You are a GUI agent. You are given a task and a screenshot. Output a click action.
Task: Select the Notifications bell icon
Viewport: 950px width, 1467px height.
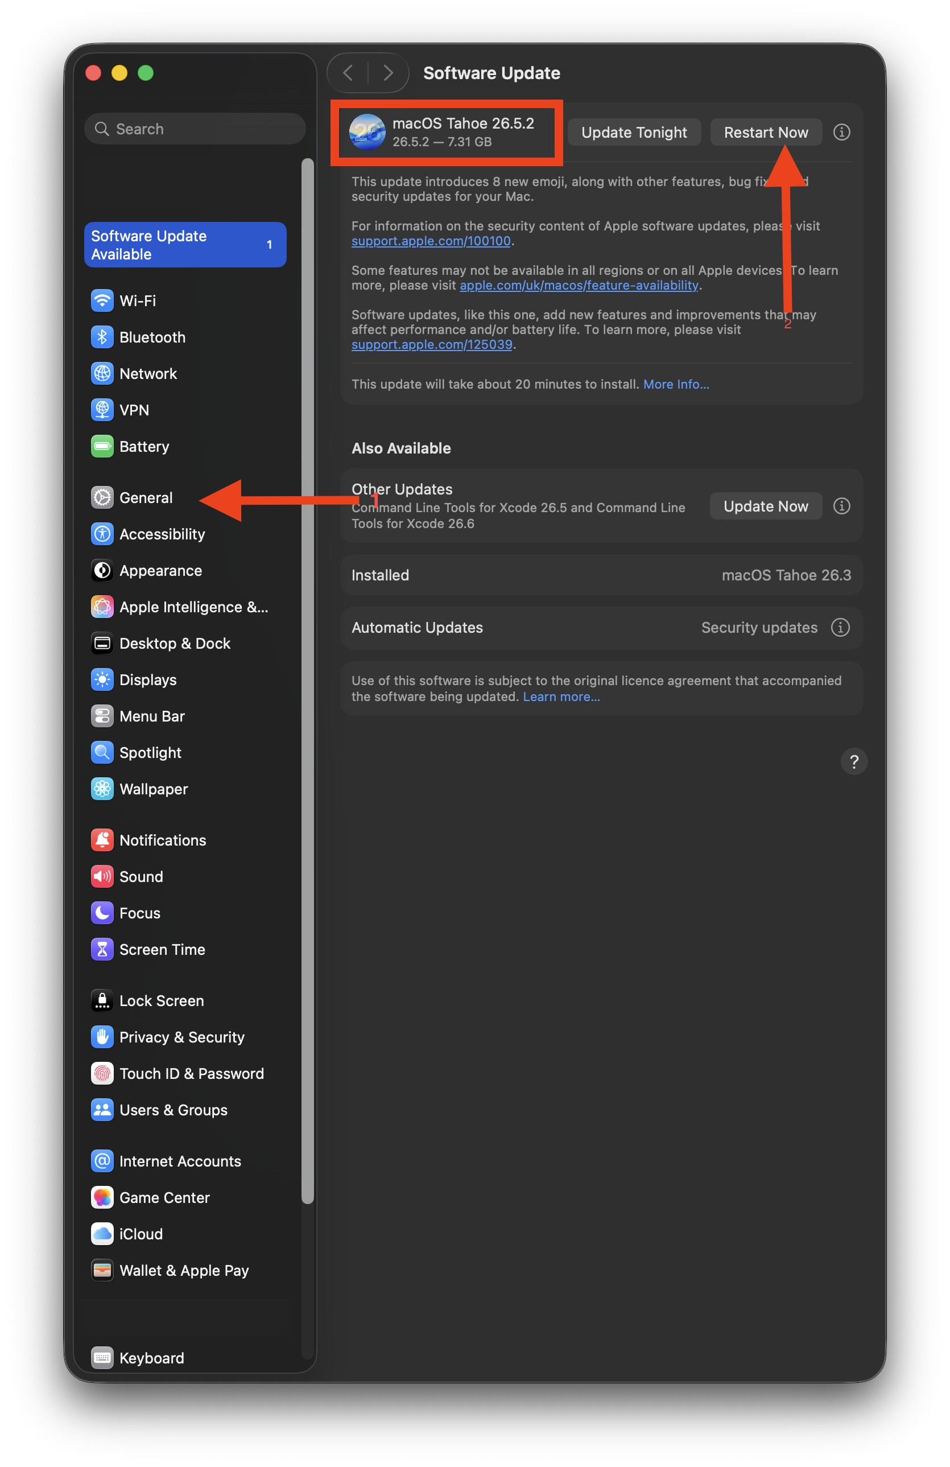(x=102, y=839)
